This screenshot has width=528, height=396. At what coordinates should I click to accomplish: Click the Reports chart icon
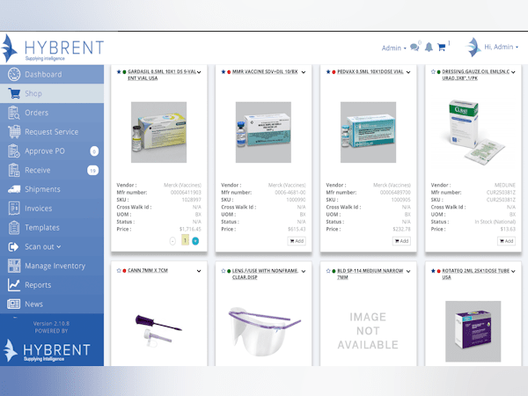[x=13, y=285]
